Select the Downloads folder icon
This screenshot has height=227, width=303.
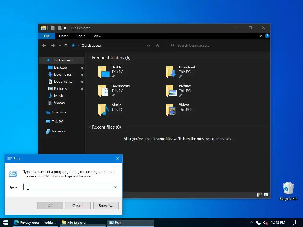click(x=171, y=72)
